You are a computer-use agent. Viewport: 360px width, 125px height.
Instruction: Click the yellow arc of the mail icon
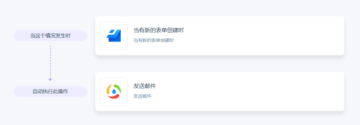(x=109, y=90)
